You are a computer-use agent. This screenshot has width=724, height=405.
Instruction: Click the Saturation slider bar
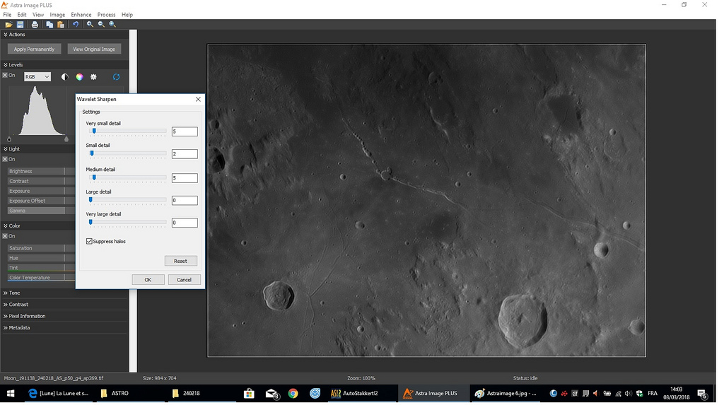tap(41, 249)
